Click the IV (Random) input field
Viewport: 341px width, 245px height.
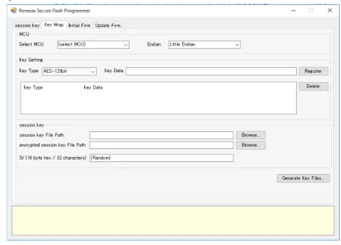(162, 158)
